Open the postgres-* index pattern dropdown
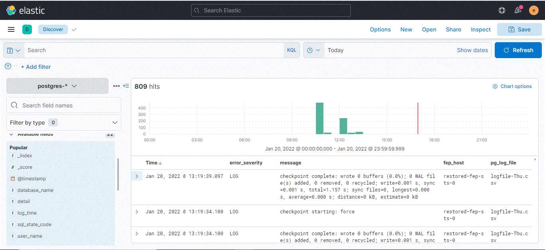The image size is (545, 250). (57, 86)
